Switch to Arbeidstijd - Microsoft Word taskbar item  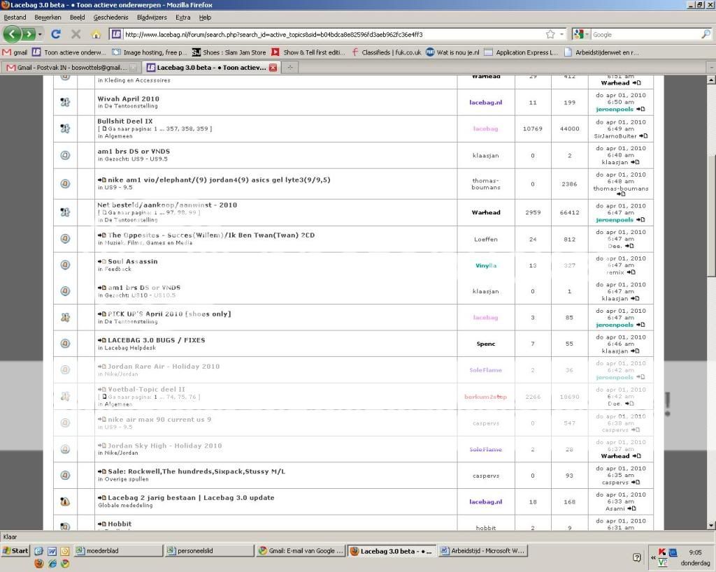point(482,550)
